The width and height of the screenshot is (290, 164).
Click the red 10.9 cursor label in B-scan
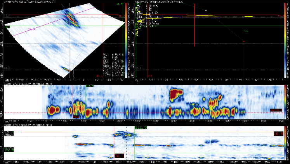click(278, 134)
